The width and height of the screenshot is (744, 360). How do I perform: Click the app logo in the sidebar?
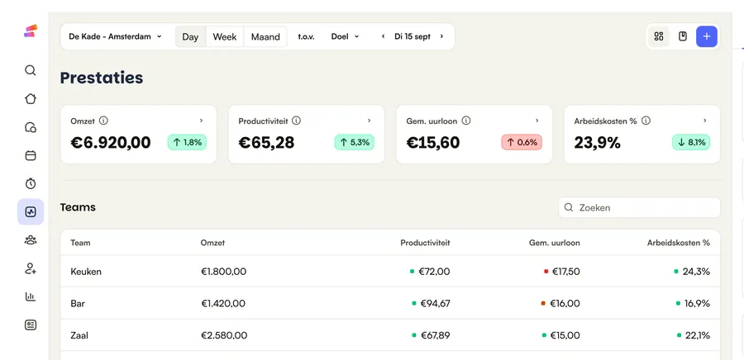[x=31, y=31]
